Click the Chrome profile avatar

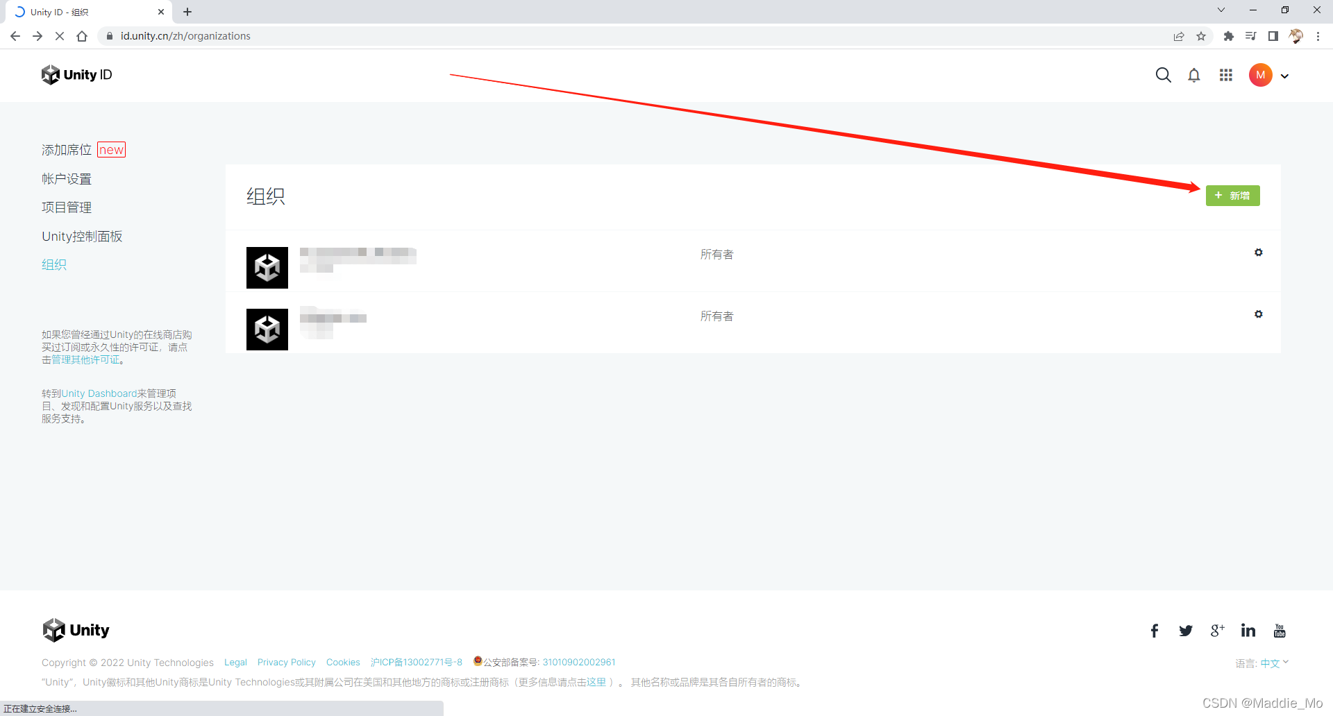[x=1296, y=36]
